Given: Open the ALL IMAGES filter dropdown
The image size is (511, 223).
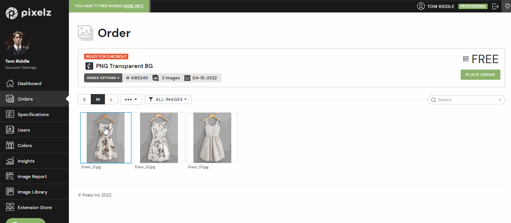Looking at the screenshot, I should tap(168, 99).
